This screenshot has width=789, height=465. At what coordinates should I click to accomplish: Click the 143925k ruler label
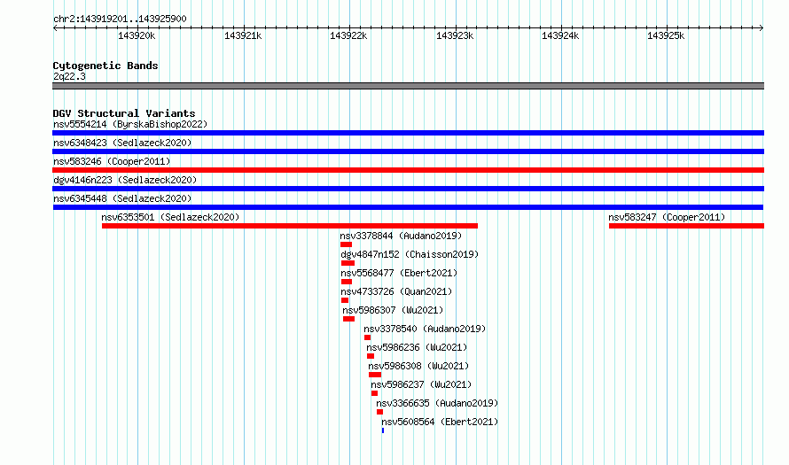click(666, 35)
